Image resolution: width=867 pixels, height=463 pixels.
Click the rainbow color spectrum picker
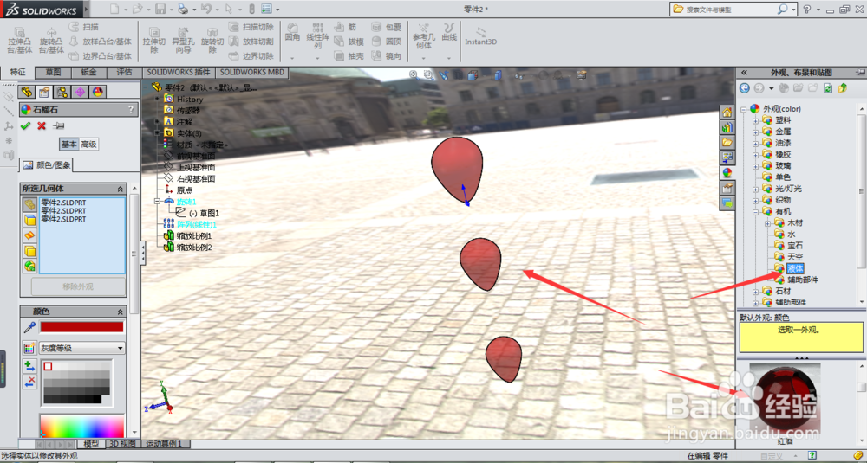pyautogui.click(x=81, y=426)
